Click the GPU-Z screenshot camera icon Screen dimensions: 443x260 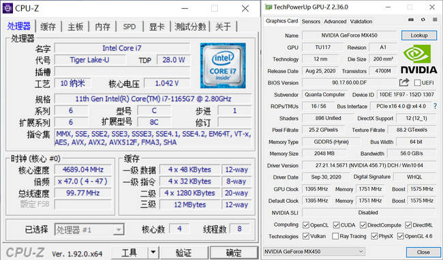click(x=411, y=20)
